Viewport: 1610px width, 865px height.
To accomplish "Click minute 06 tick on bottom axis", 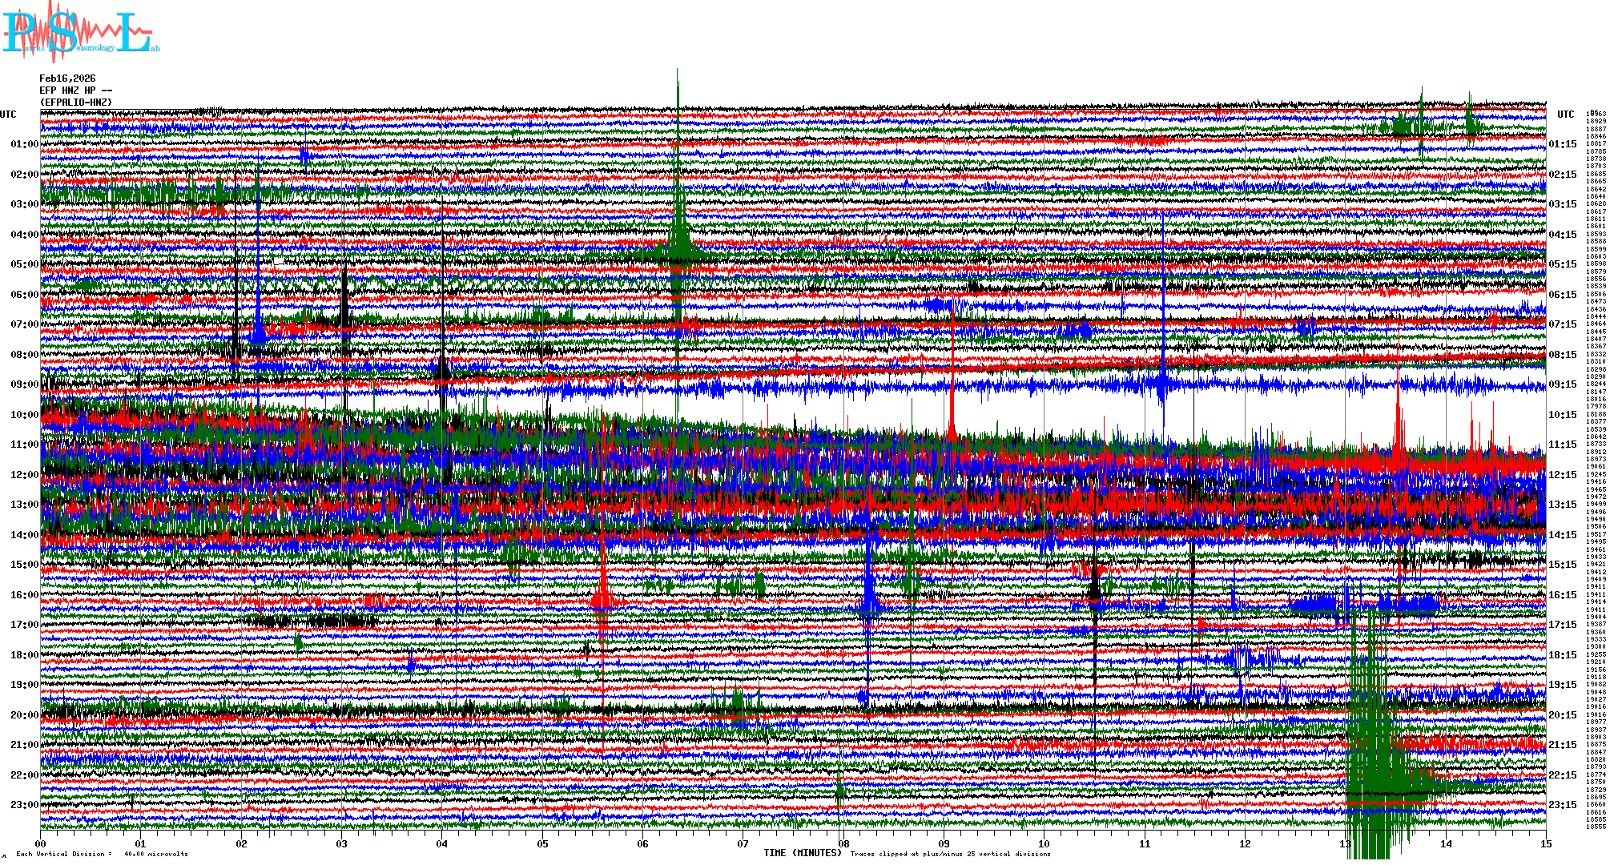I will pos(642,843).
